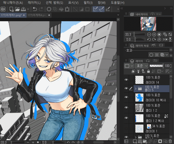Click the layer panel menu hamburger icon
174x144 pixels.
[126, 60]
